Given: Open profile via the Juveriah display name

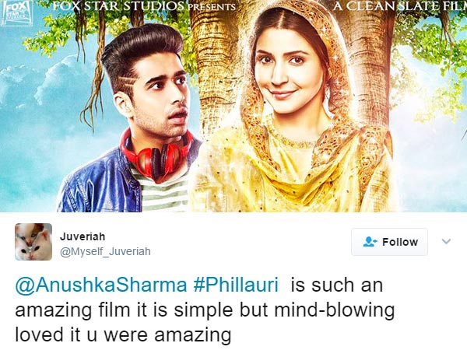Looking at the screenshot, I should tap(83, 236).
